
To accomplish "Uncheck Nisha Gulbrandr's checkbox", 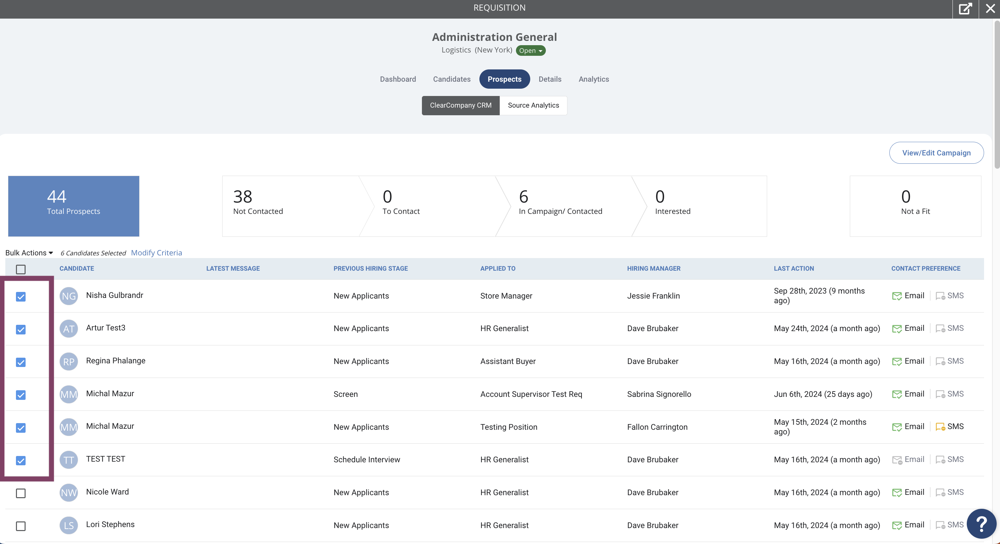I will 21,297.
